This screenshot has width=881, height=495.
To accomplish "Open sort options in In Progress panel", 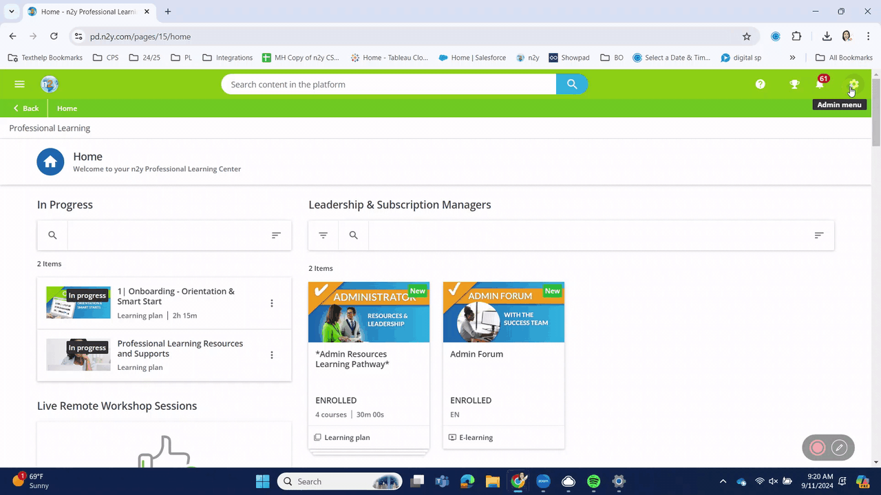I will [x=276, y=235].
